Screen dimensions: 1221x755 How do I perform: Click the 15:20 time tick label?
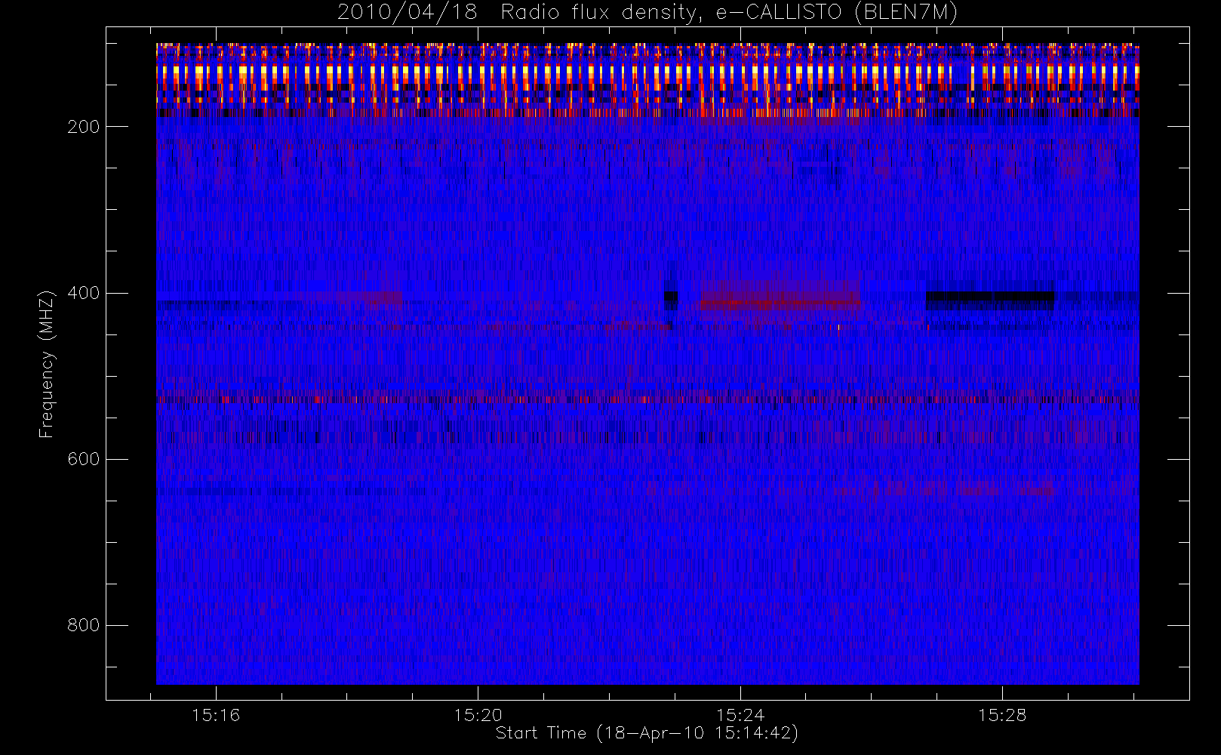478,715
